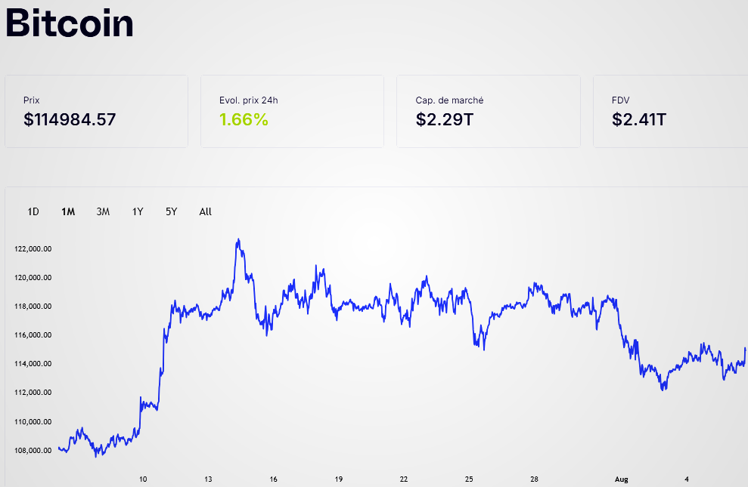The height and width of the screenshot is (487, 748).
Task: Click the 112,000.00 y-axis label
Action: click(x=33, y=393)
